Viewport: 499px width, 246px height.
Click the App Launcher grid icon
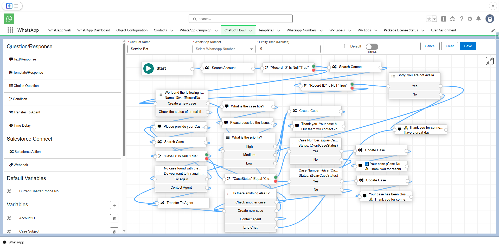click(x=10, y=30)
